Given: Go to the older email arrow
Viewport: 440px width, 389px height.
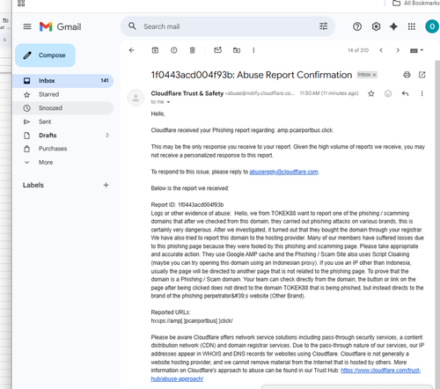Looking at the screenshot, I should pos(398,50).
